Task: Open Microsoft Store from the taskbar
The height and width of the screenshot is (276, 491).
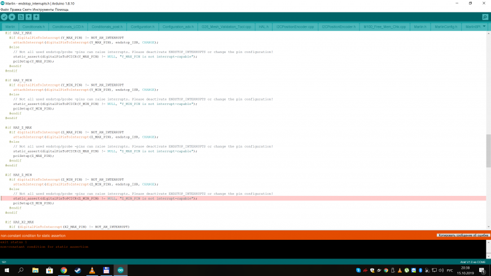Action: 50,270
